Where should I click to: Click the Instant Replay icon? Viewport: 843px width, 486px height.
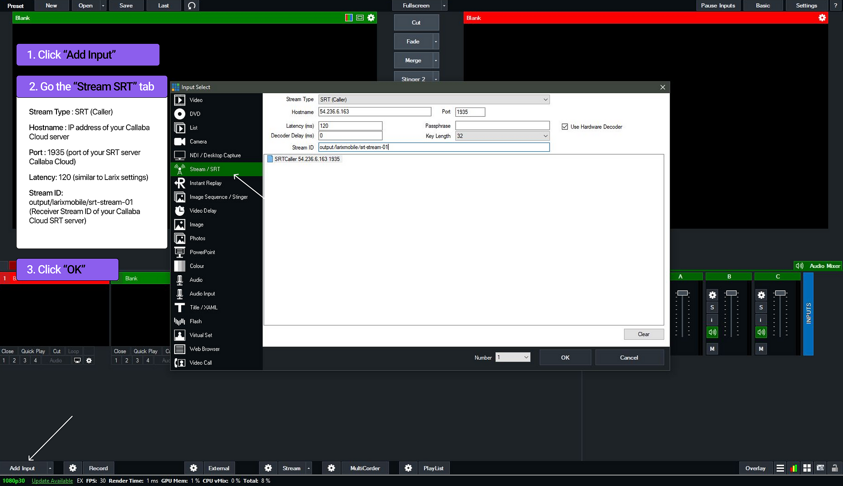point(180,183)
